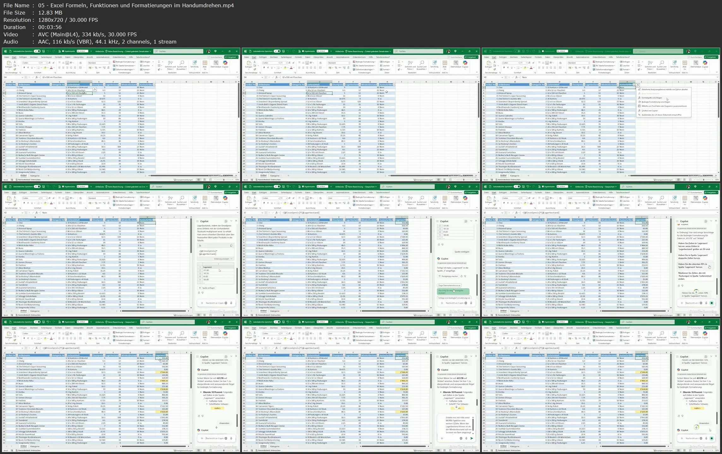Screen dimensions: 722x454
Task: In middle-right thumbnail, click green stop-generating icon
Action: pyautogui.click(x=712, y=303)
